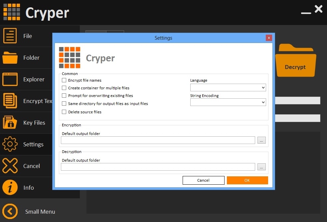The image size is (327, 222).
Task: Open the Key Files lock icon
Action: pyautogui.click(x=10, y=122)
